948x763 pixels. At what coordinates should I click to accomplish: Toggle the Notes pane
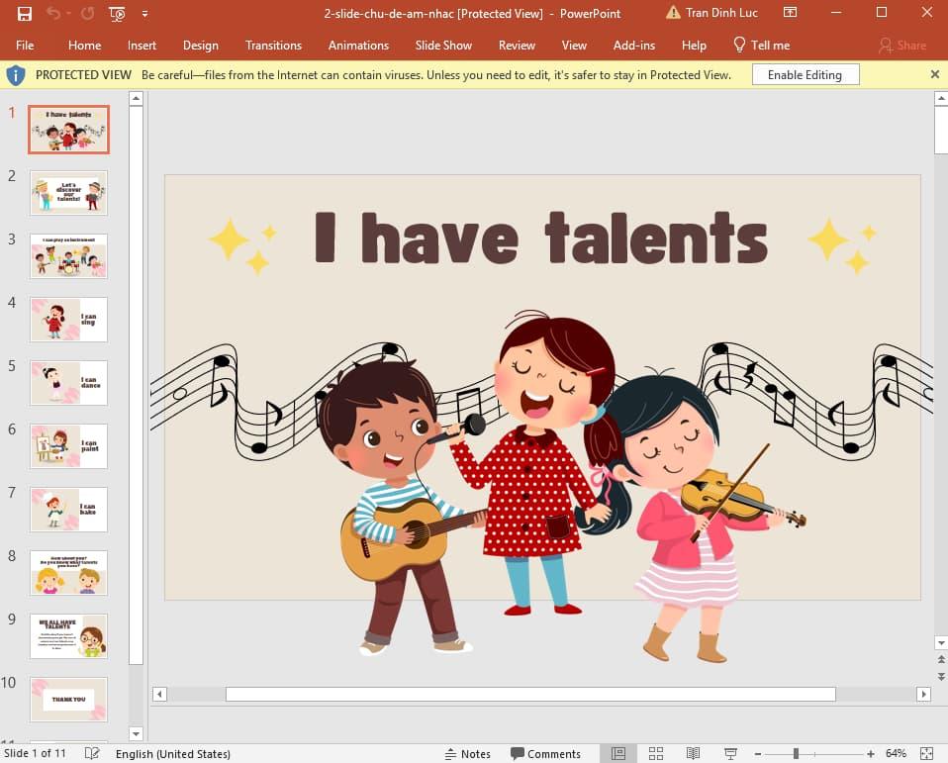tap(467, 753)
